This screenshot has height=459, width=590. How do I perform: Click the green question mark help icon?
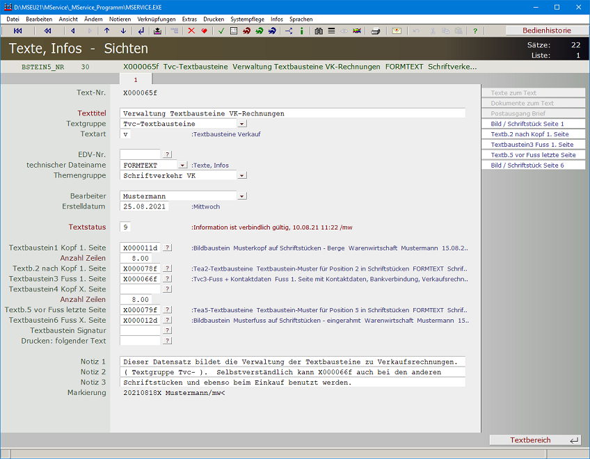(x=475, y=31)
